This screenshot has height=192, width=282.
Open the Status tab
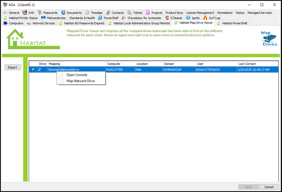240,13
